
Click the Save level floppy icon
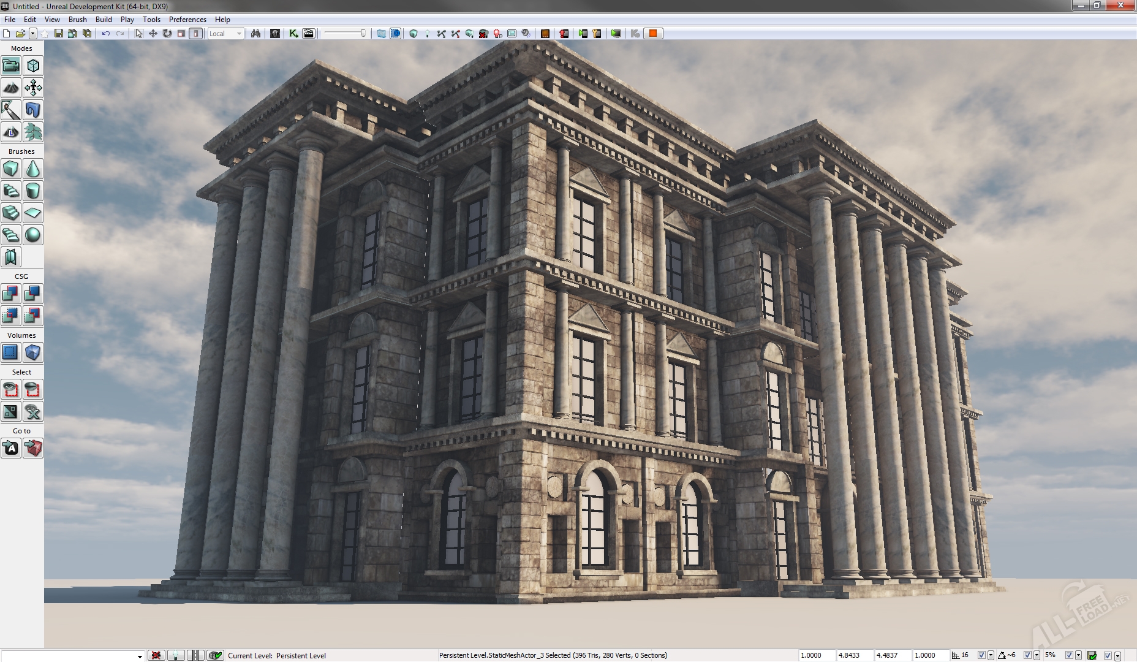click(x=59, y=34)
